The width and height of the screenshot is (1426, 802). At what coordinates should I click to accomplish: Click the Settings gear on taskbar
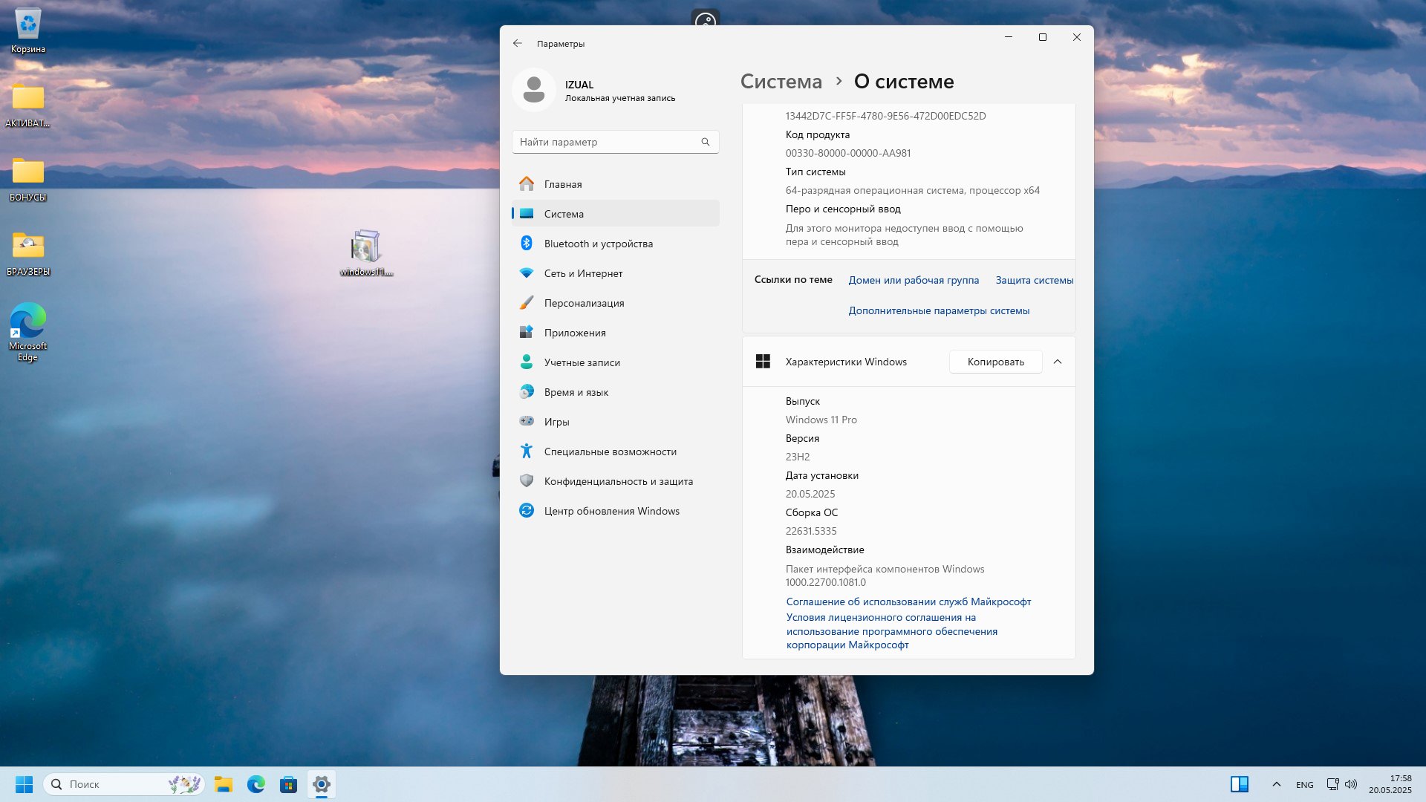coord(321,784)
